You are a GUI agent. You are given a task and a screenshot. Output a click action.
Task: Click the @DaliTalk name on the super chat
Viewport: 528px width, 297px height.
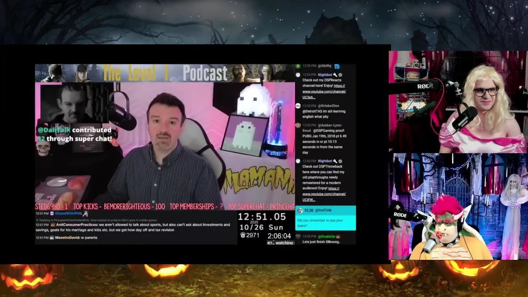[324, 210]
